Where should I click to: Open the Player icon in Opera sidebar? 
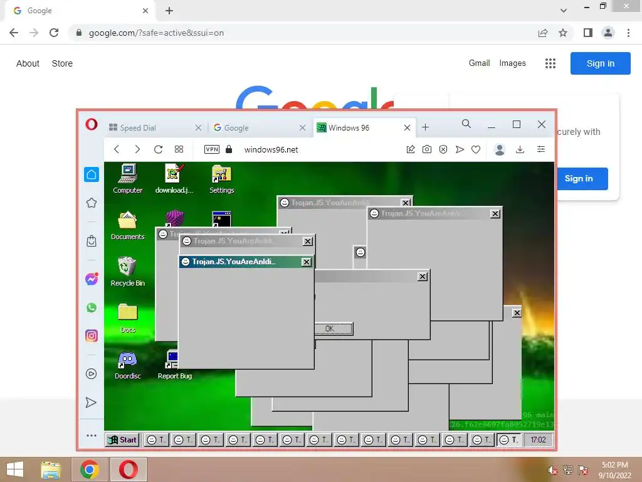coord(92,374)
